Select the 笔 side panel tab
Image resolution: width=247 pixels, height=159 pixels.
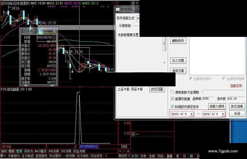177,156
